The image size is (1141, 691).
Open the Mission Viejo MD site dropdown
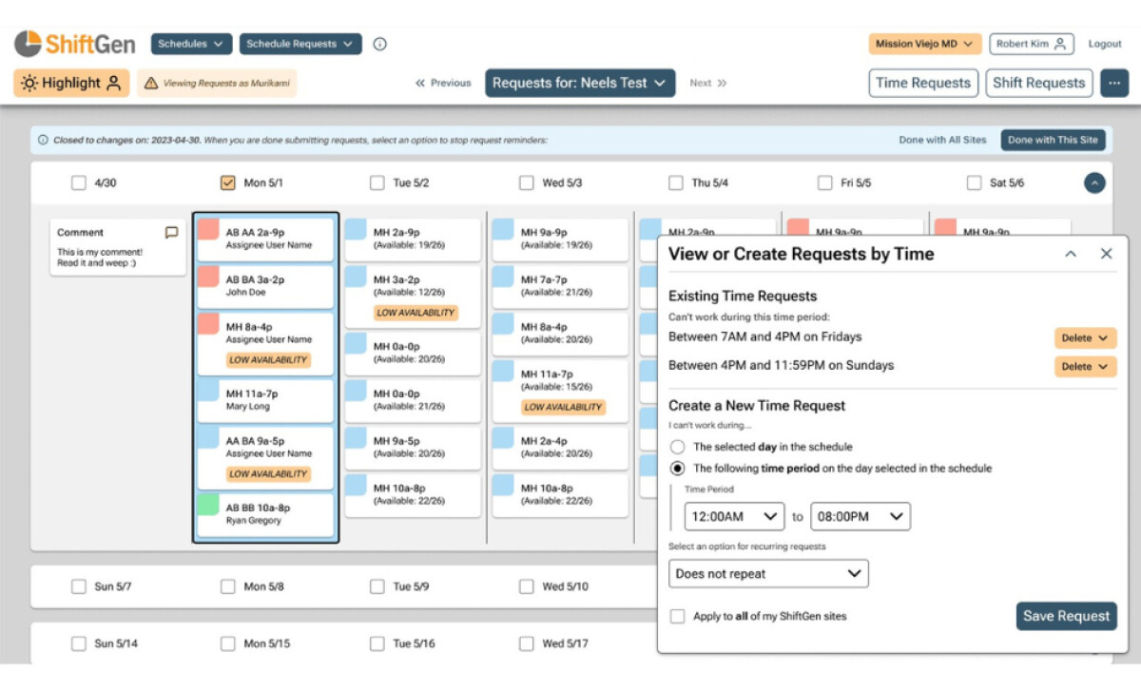[924, 44]
